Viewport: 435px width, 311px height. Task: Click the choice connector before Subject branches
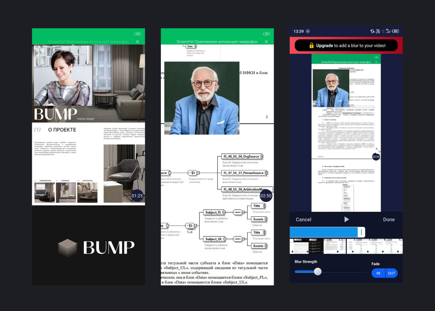point(190,226)
